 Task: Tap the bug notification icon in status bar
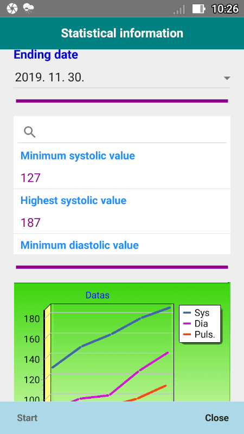click(x=29, y=9)
